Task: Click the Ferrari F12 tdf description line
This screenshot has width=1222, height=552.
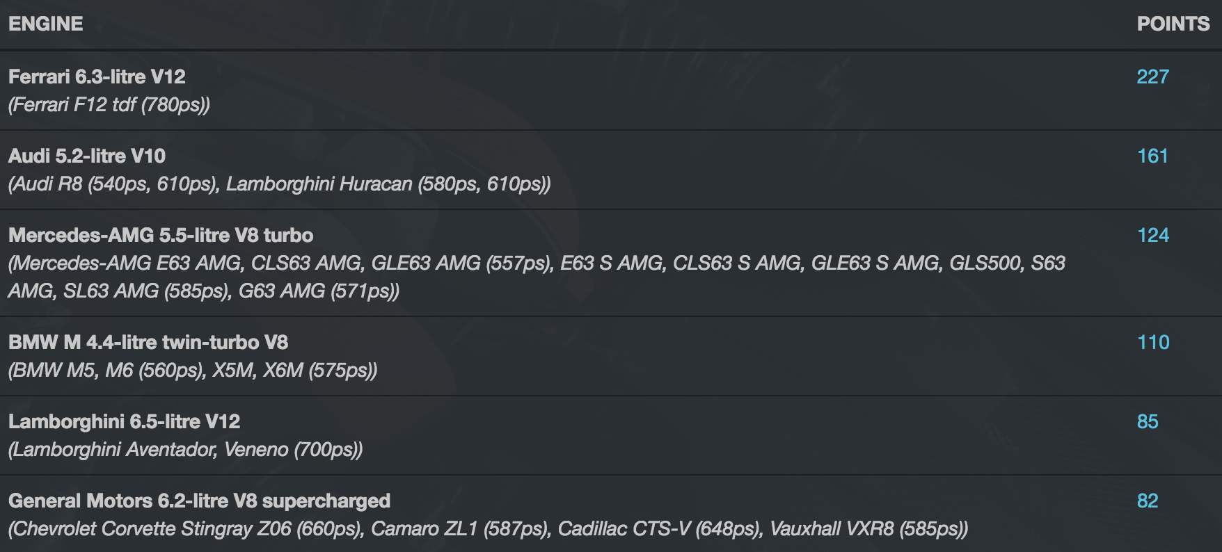Action: [x=109, y=104]
